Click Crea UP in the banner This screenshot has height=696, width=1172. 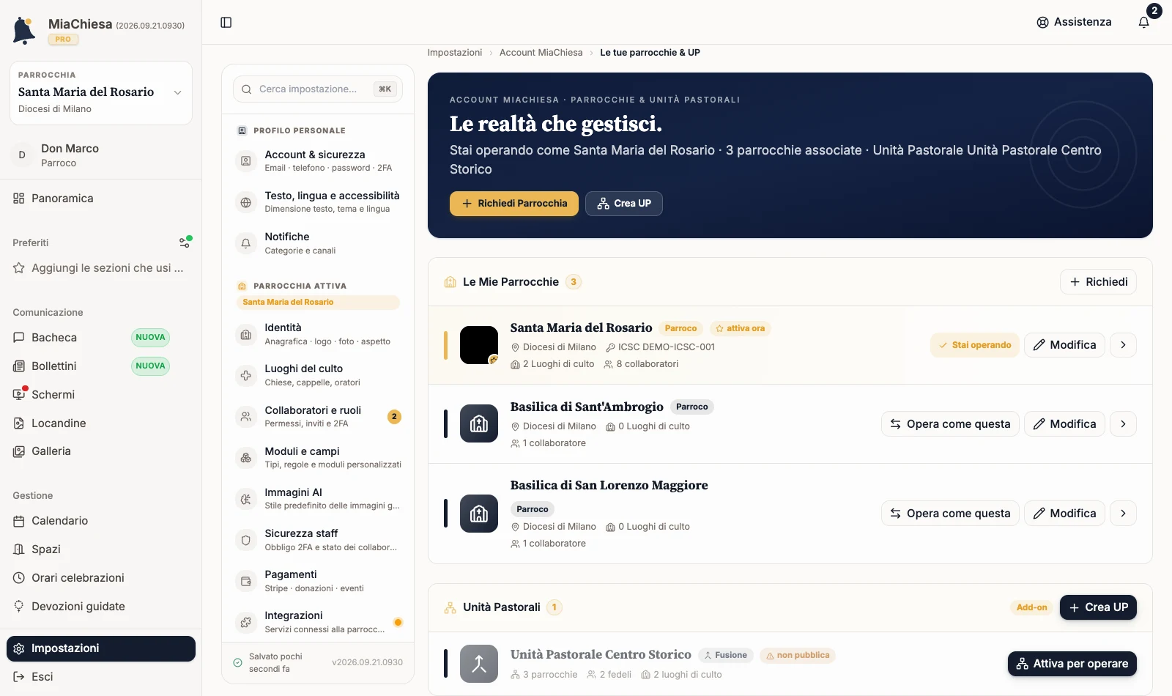pyautogui.click(x=624, y=204)
